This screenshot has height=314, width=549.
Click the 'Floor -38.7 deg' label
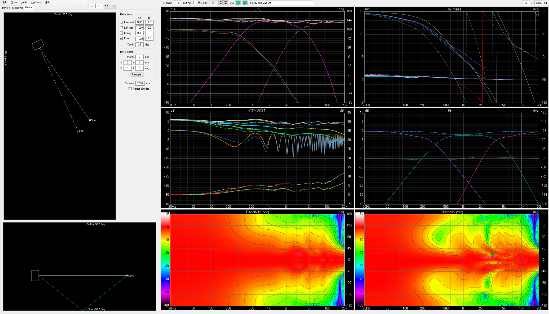click(x=96, y=309)
